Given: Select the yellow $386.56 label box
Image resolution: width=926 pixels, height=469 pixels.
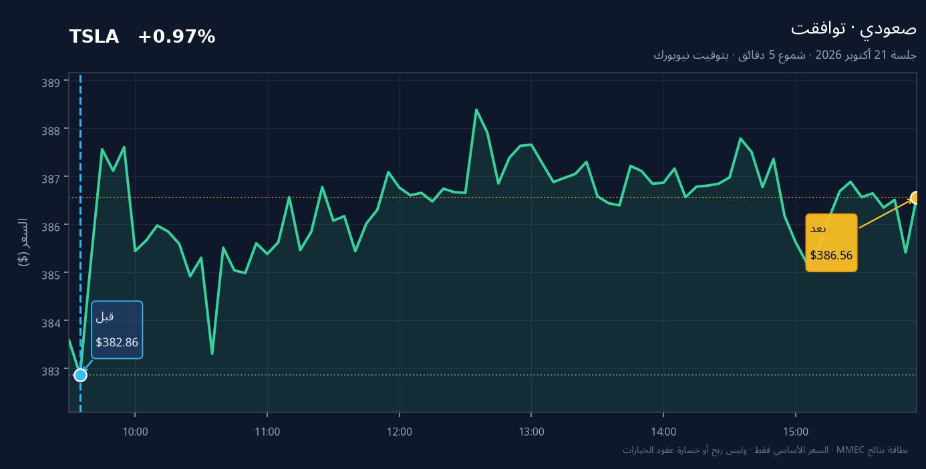Looking at the screenshot, I should click(831, 243).
